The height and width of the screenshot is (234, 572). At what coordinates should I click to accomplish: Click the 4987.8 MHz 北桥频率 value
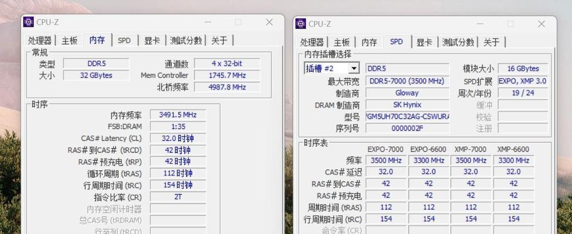227,87
